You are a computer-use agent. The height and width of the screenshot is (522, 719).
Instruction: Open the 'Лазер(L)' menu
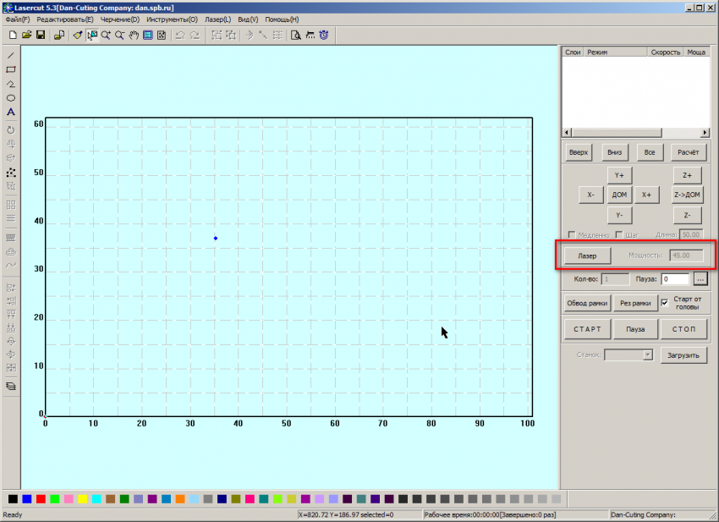click(x=217, y=19)
